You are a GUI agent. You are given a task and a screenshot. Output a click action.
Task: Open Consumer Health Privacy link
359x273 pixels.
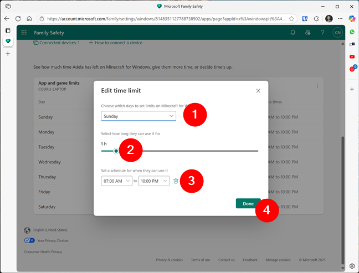coord(43,252)
